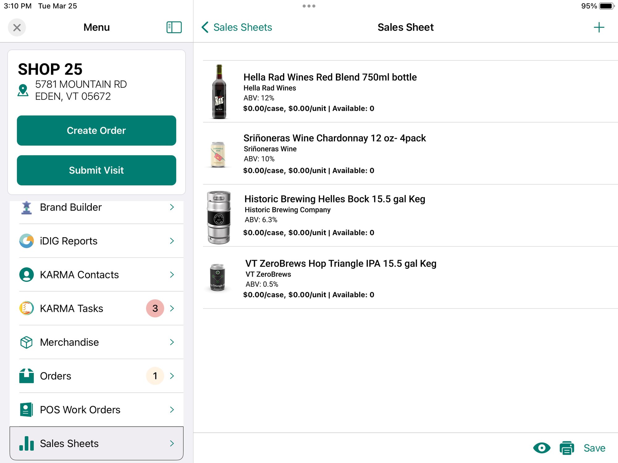Select the Sales Sheets bar chart icon
This screenshot has height=463, width=618.
click(x=27, y=444)
